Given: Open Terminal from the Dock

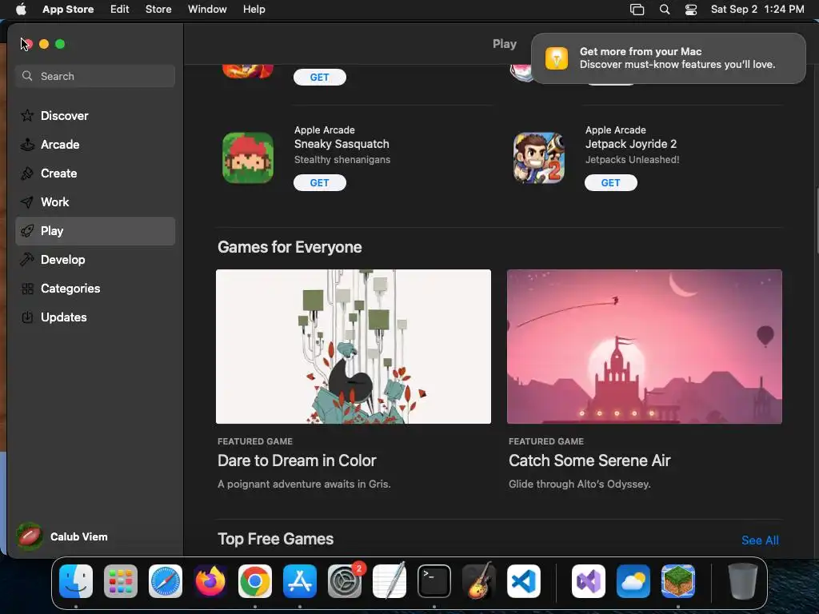Looking at the screenshot, I should click(x=434, y=581).
